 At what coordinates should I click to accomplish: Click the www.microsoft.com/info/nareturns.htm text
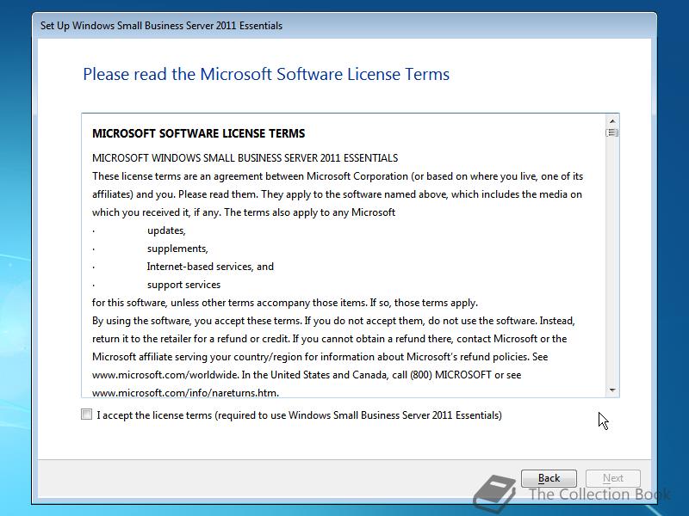pos(185,393)
